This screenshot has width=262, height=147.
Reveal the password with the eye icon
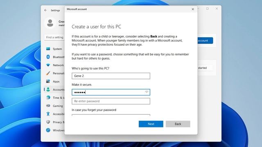click(x=147, y=92)
